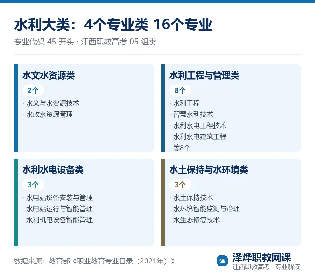This screenshot has height=276, width=315.
Task: Click 水电站运行与智能管理 list item
Action: click(x=58, y=209)
